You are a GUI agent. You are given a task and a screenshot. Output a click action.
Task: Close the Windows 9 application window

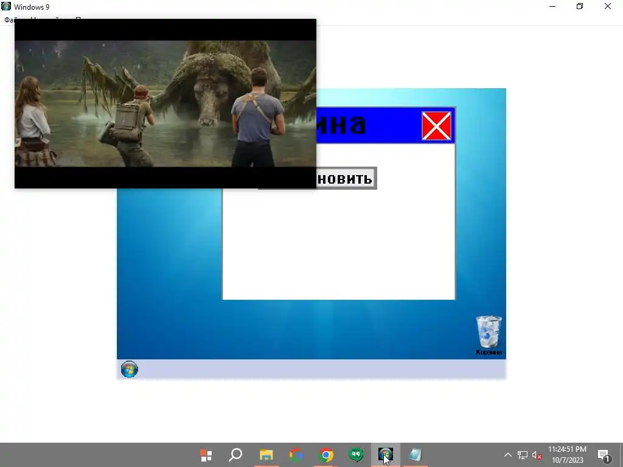pos(608,6)
